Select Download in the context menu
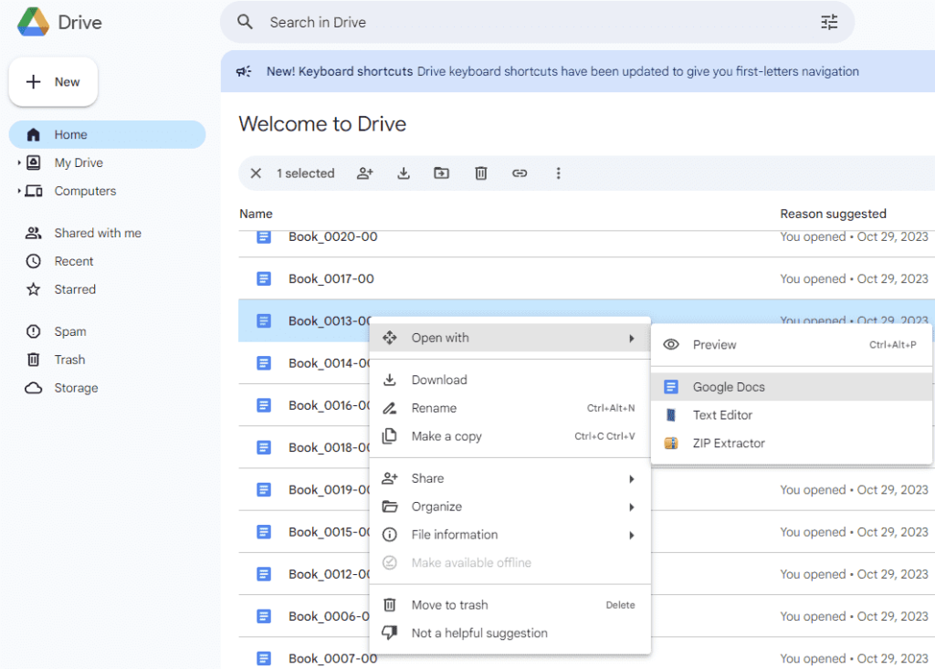The width and height of the screenshot is (935, 669). pos(510,380)
